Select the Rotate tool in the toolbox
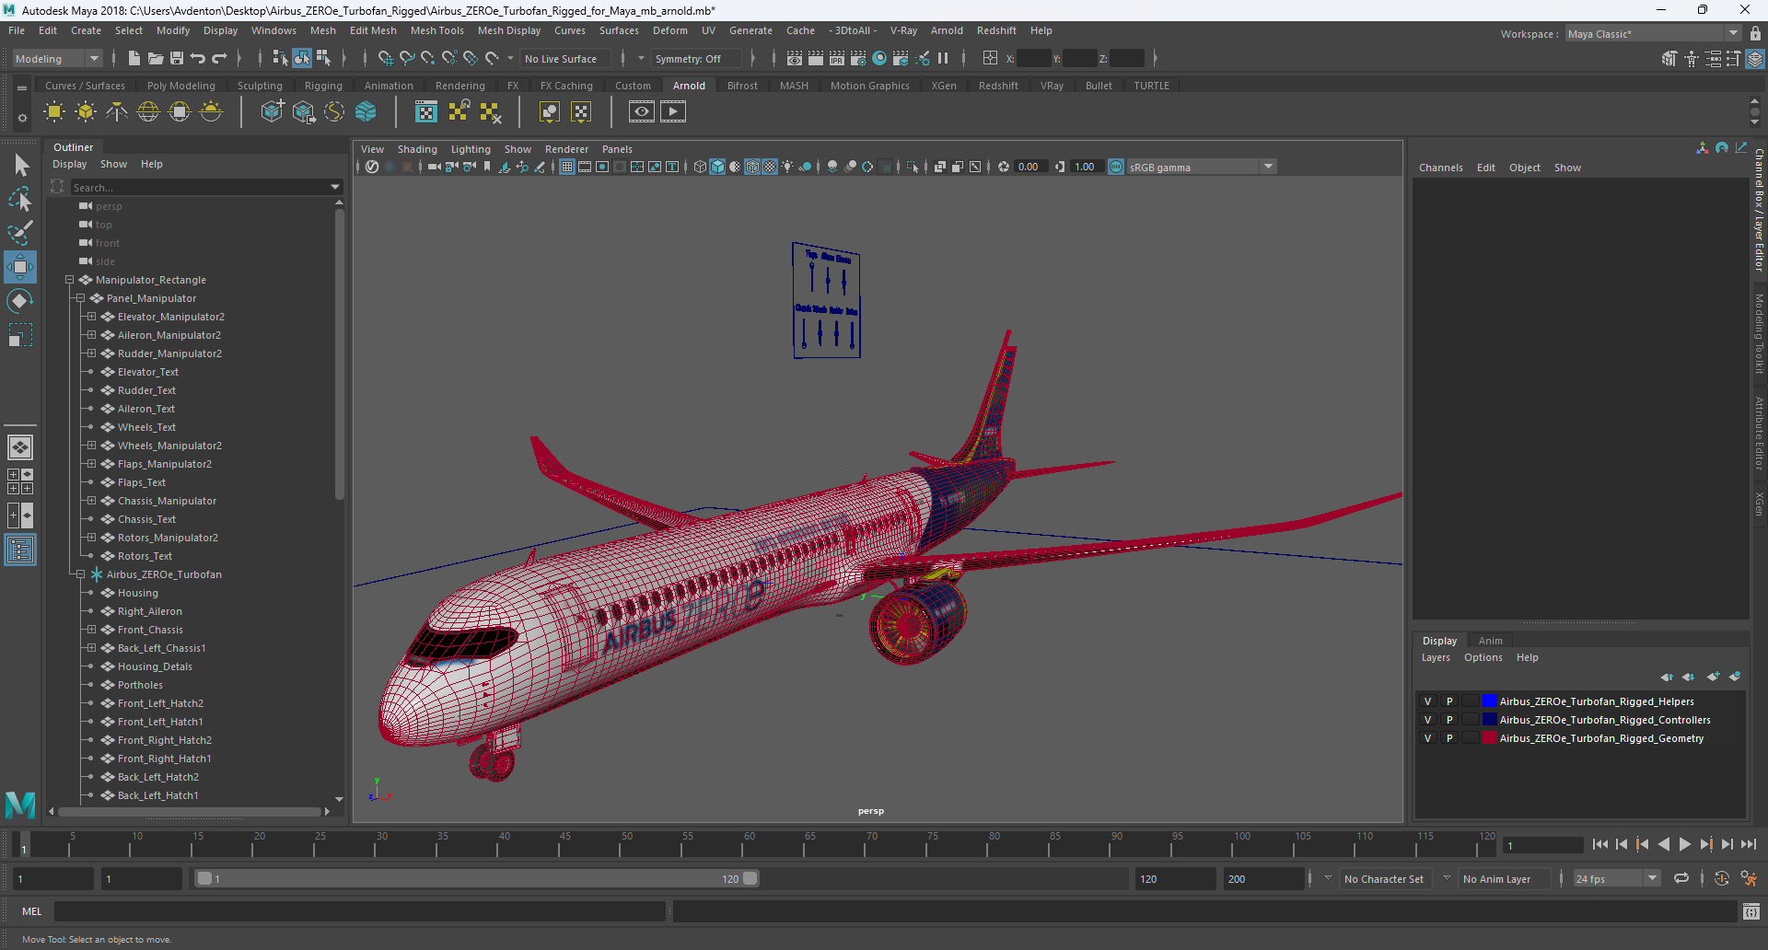1768x950 pixels. 20,301
